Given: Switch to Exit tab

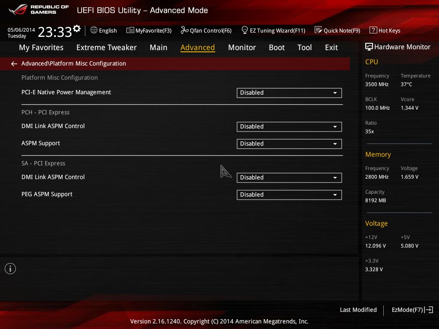Looking at the screenshot, I should click(x=331, y=48).
